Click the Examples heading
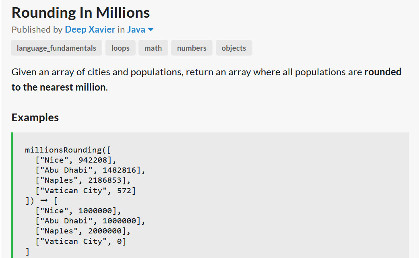Screen dimensions: 419x258 pos(35,118)
